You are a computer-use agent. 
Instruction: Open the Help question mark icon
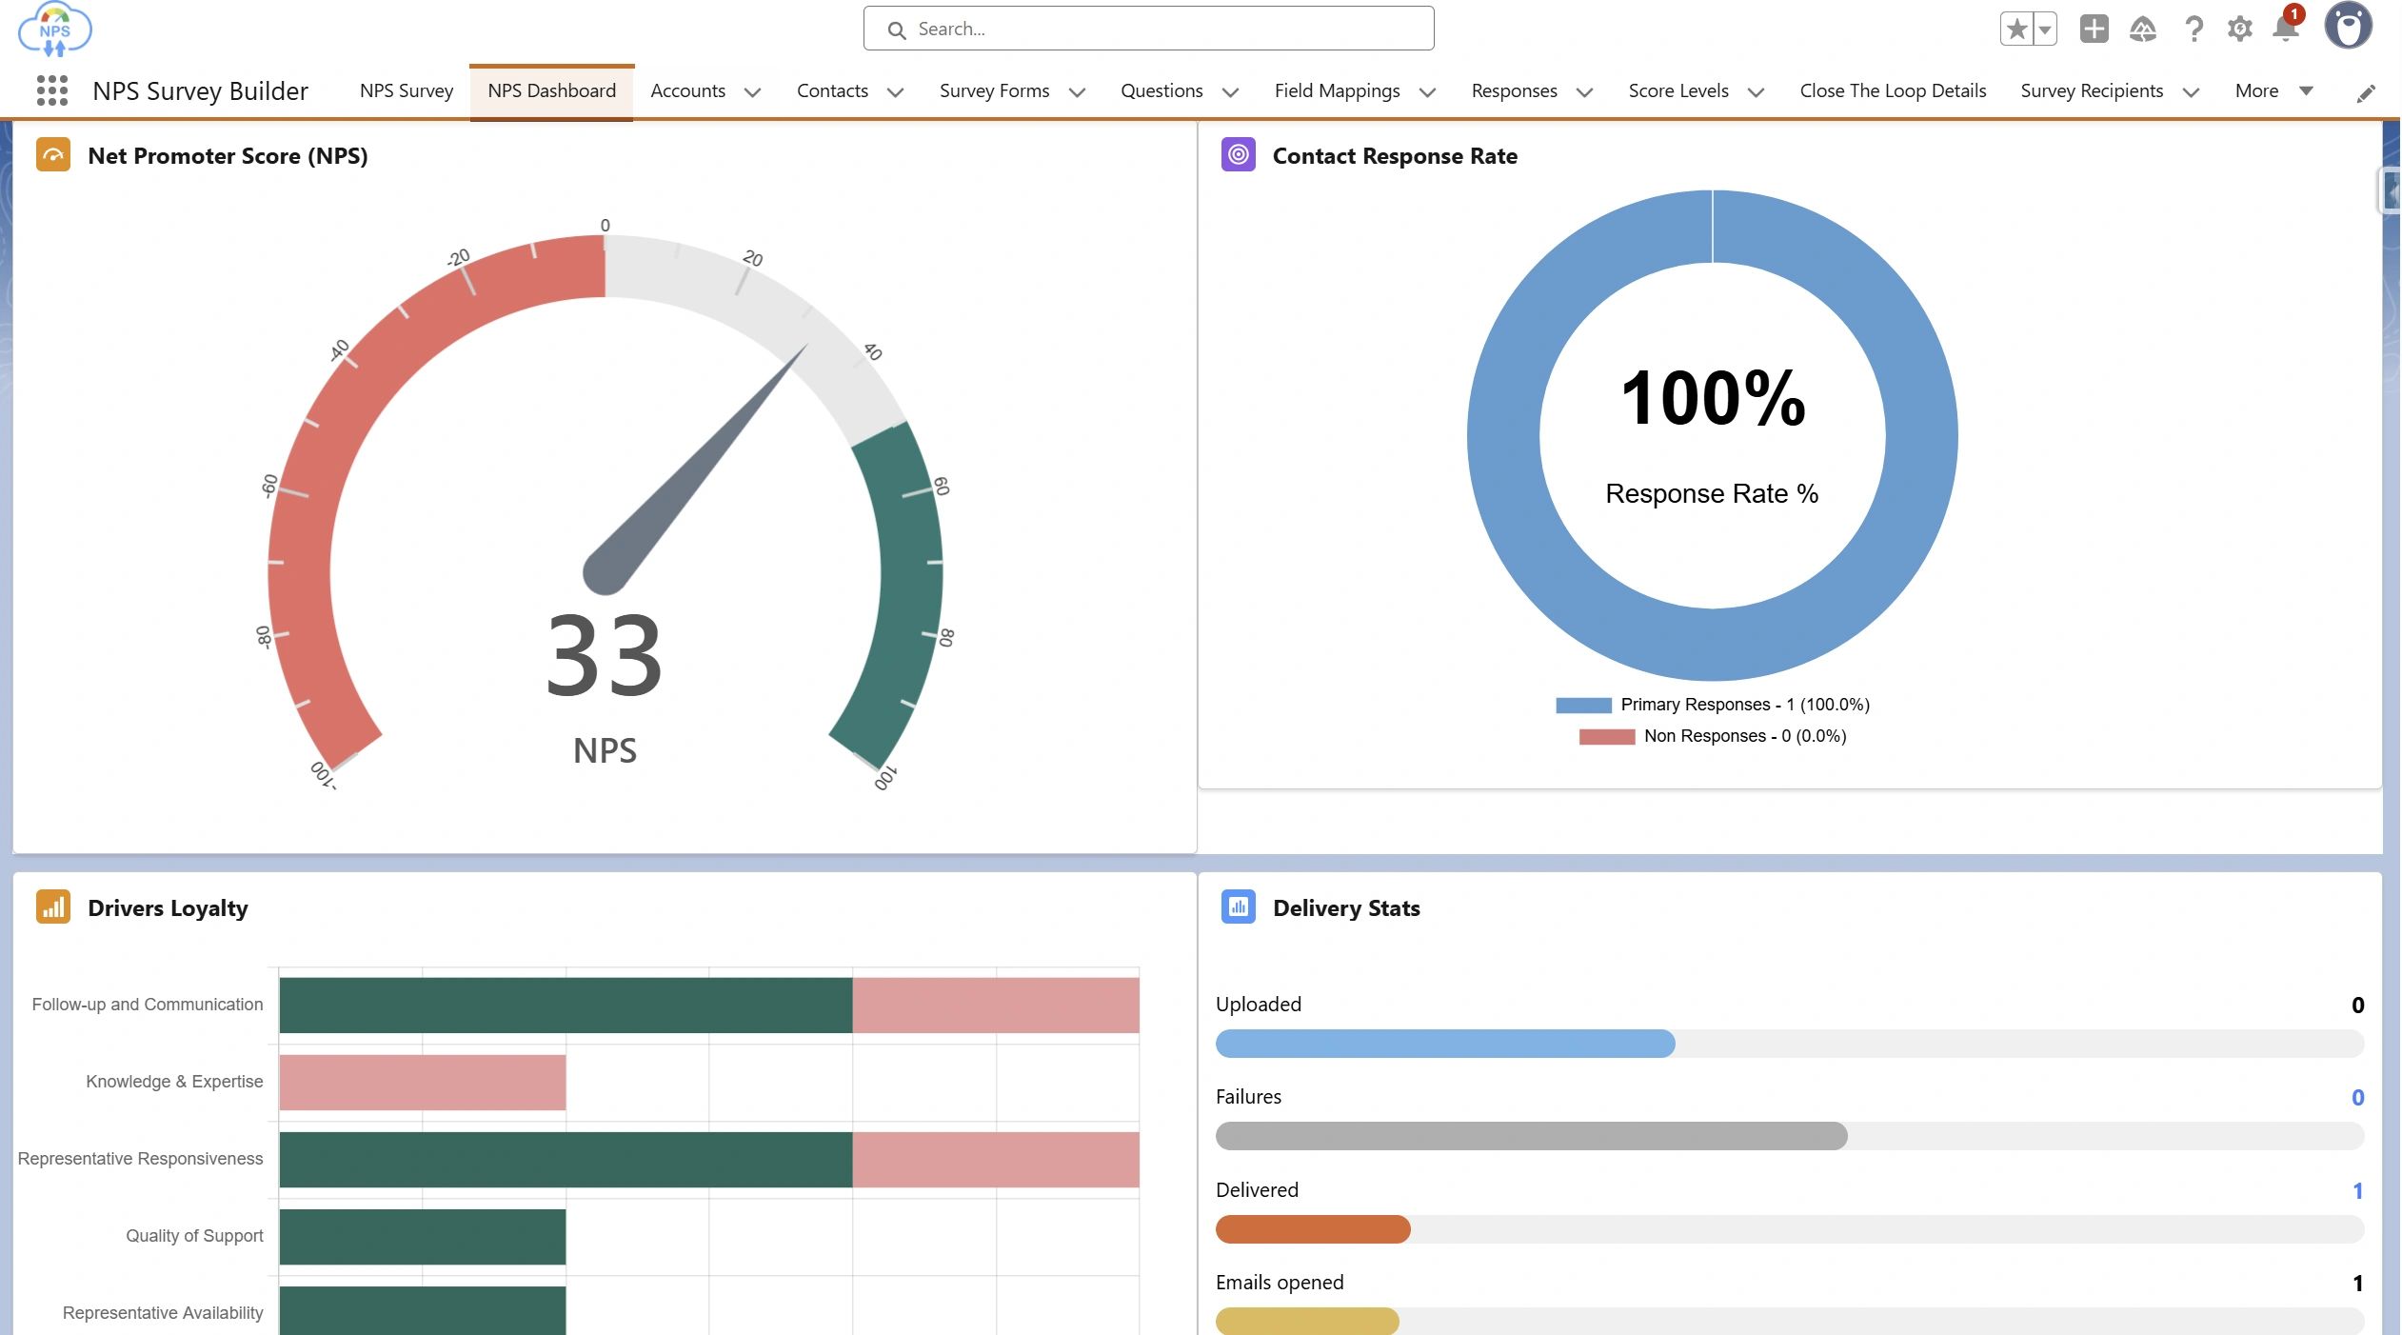pos(2194,29)
